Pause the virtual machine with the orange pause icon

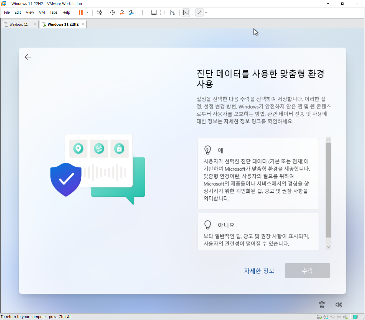[80, 12]
